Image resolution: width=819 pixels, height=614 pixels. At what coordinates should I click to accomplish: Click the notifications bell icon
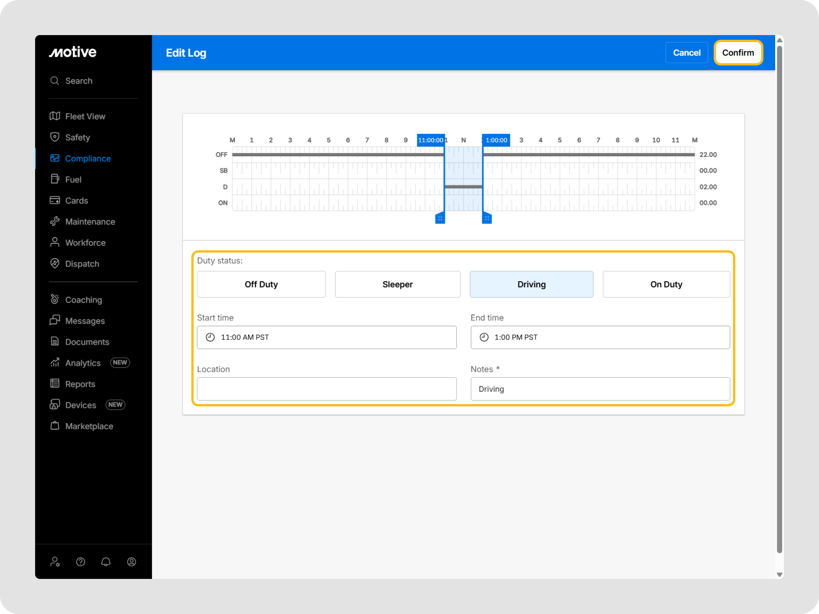pos(106,562)
